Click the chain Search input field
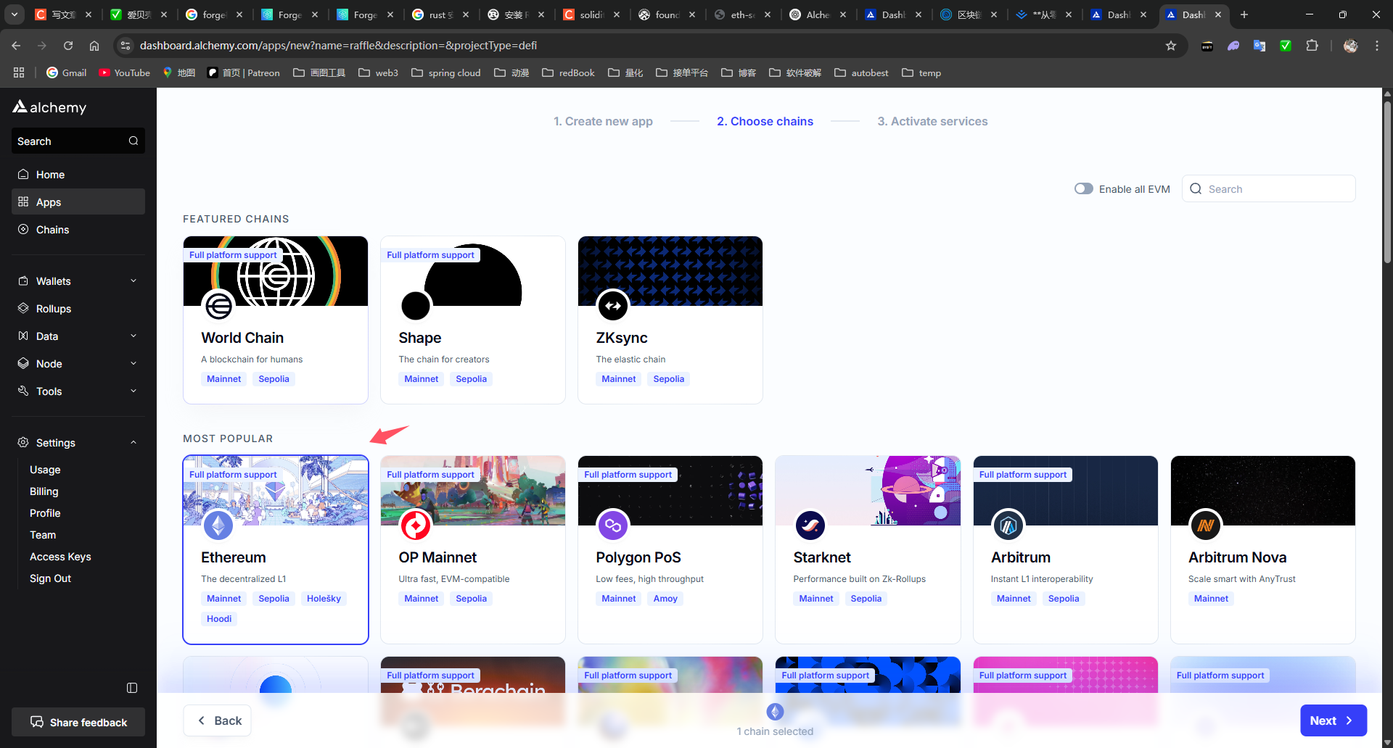1393x748 pixels. click(1269, 188)
